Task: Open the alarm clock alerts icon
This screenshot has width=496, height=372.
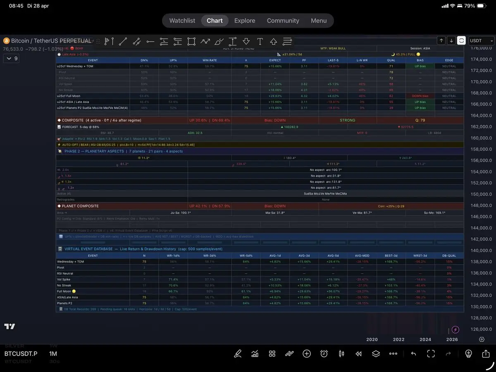Action: click(x=324, y=354)
